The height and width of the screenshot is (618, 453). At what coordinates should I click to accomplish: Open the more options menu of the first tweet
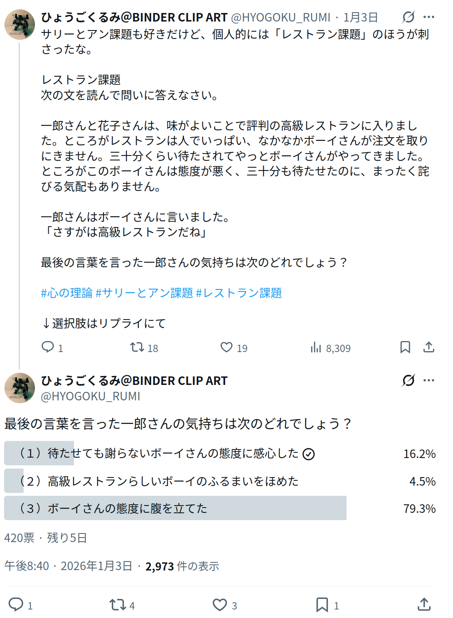click(x=429, y=17)
